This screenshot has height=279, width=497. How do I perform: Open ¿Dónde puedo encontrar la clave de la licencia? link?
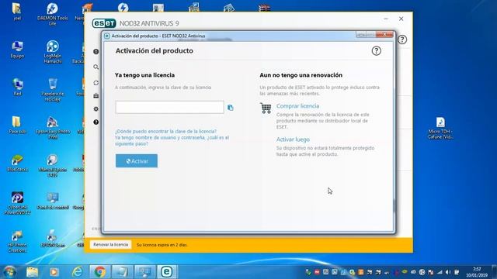pos(165,131)
